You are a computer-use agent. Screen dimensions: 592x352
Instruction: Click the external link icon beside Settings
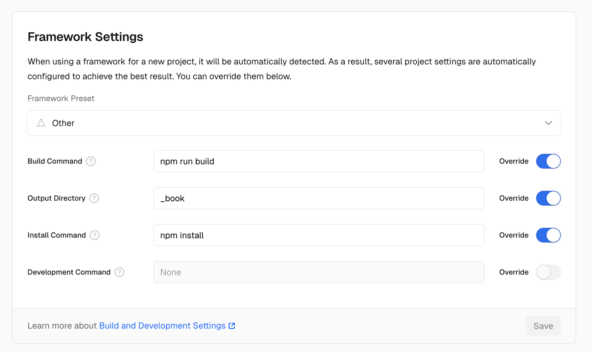(232, 326)
